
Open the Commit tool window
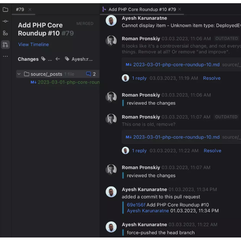point(5,21)
